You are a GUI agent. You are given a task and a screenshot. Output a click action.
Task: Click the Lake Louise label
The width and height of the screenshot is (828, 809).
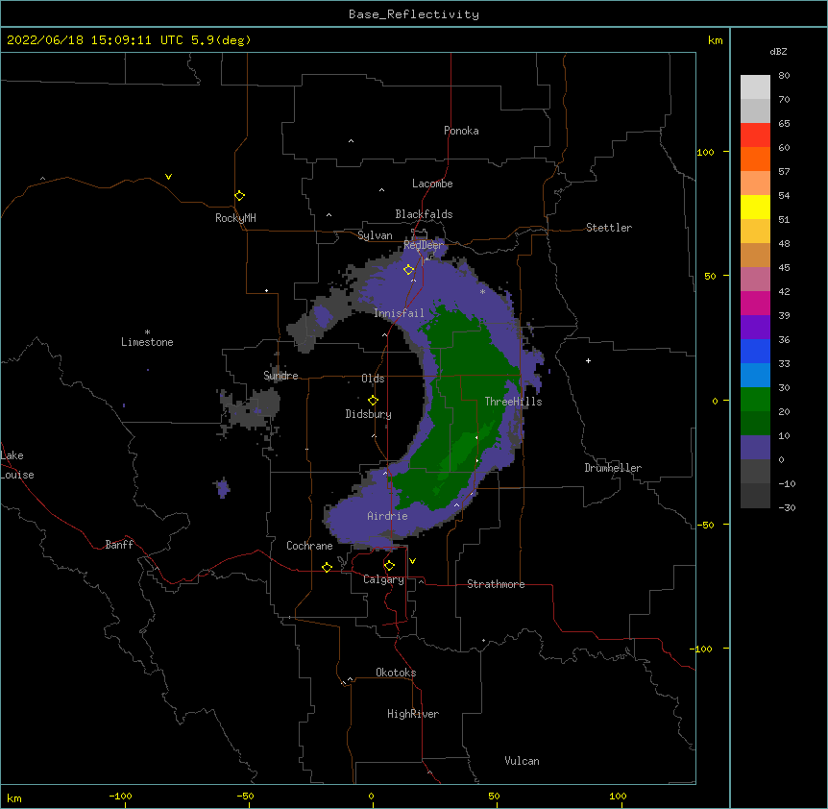[17, 465]
